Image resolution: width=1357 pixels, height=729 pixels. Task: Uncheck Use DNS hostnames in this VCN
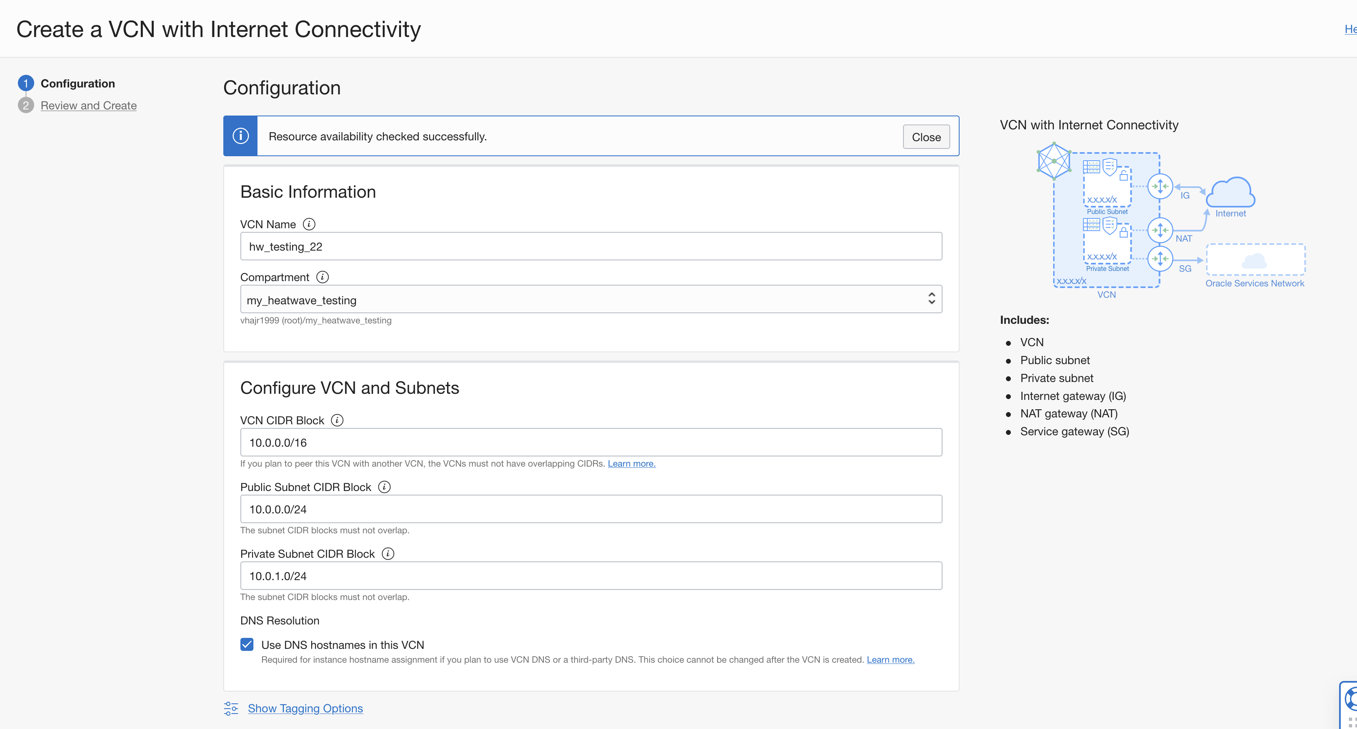point(247,645)
